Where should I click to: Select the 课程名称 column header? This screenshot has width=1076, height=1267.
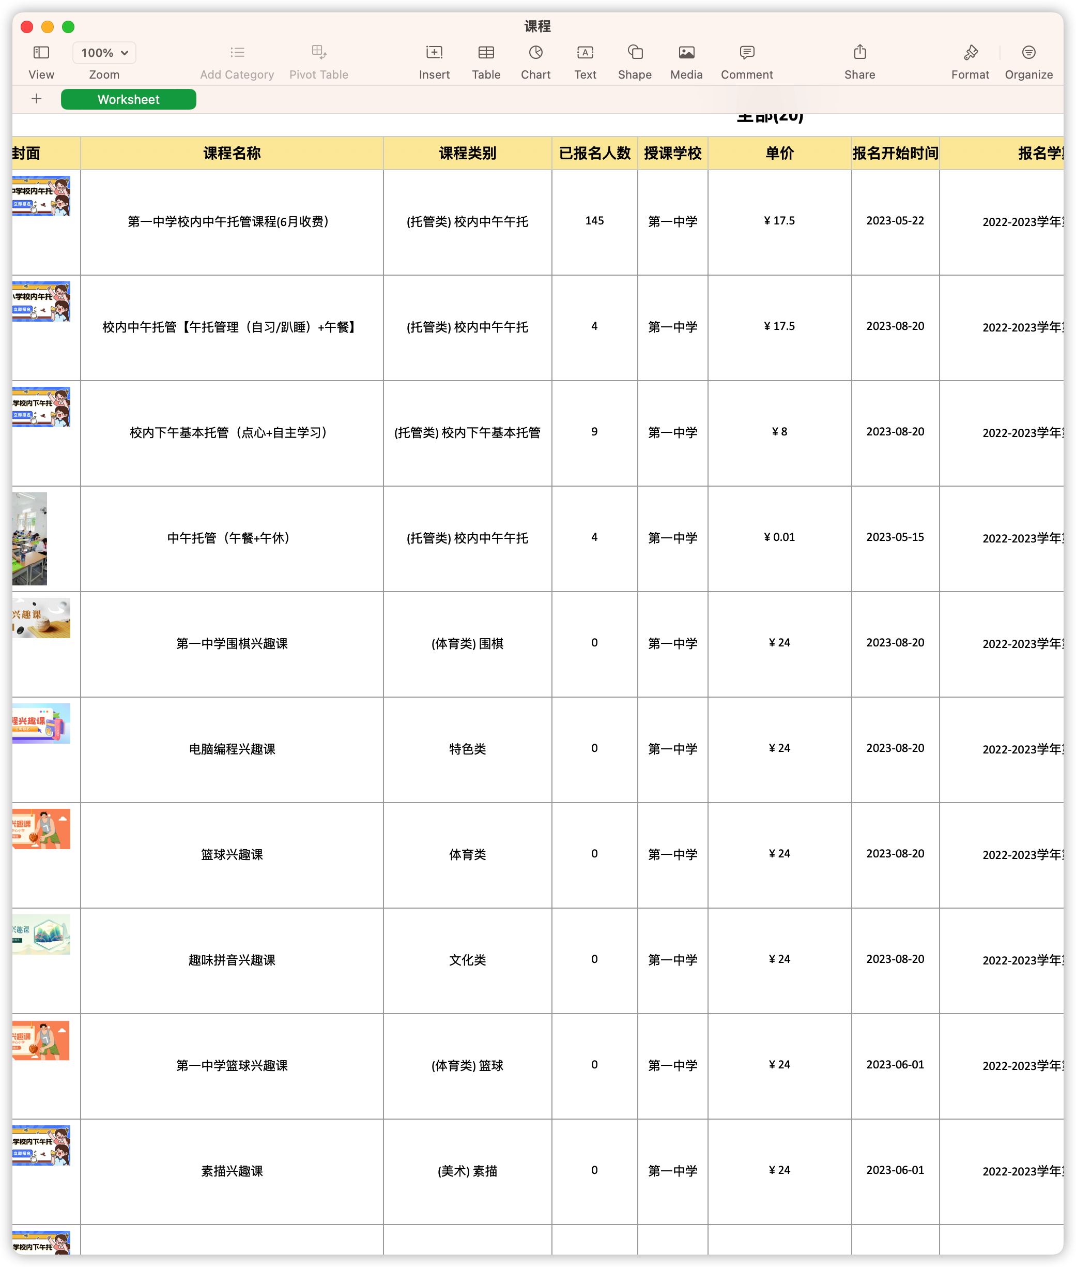click(232, 153)
